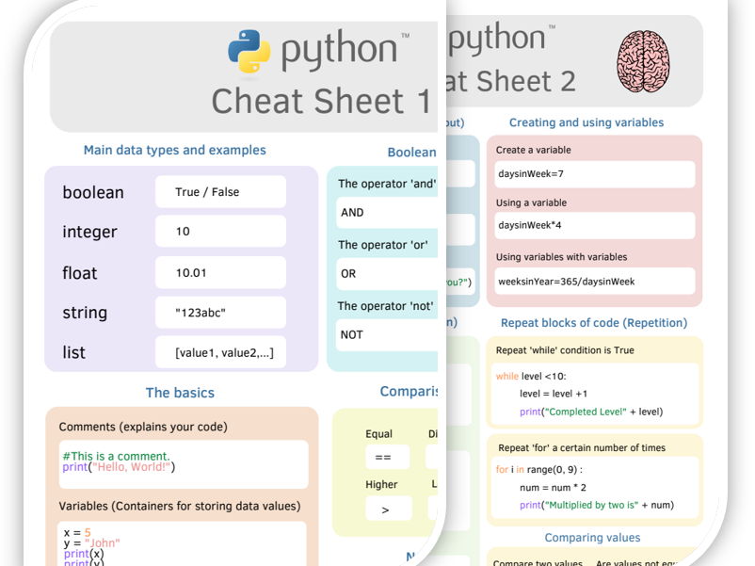Viewport: 755px width, 566px height.
Task: Click the Comparing values heading
Action: point(592,538)
